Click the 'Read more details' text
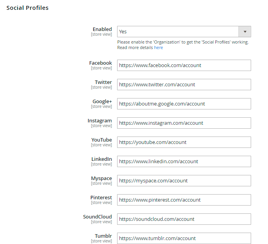 (135, 47)
